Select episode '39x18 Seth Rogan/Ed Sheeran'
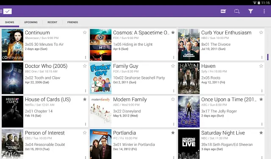Screen dimensions: 271x159 click(x=227, y=145)
